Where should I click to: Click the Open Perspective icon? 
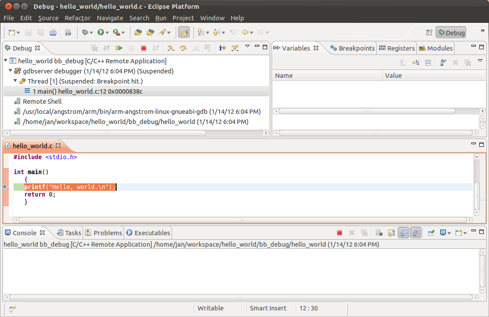pyautogui.click(x=430, y=33)
